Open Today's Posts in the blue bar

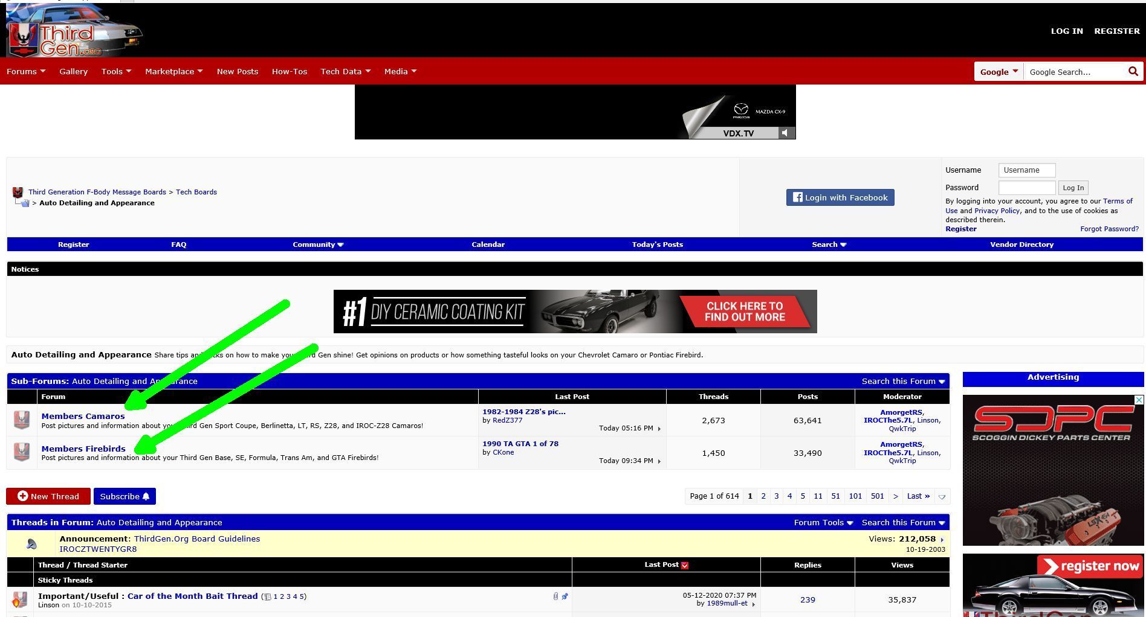(x=657, y=245)
